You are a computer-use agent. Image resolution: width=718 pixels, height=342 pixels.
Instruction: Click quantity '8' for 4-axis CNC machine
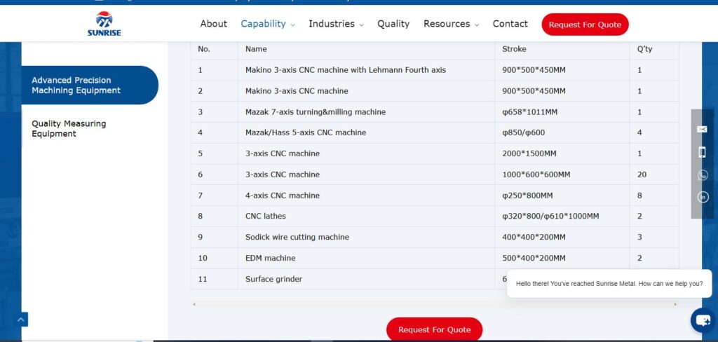[x=639, y=196]
